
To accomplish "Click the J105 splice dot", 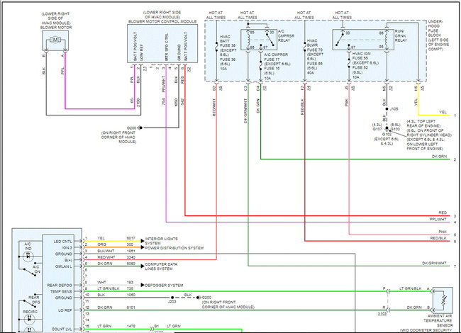I will 387,109.
